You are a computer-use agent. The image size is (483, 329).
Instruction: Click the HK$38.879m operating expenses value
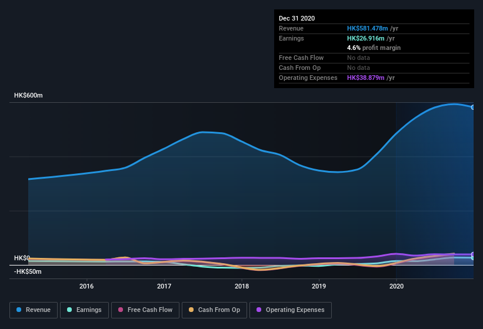click(x=366, y=78)
